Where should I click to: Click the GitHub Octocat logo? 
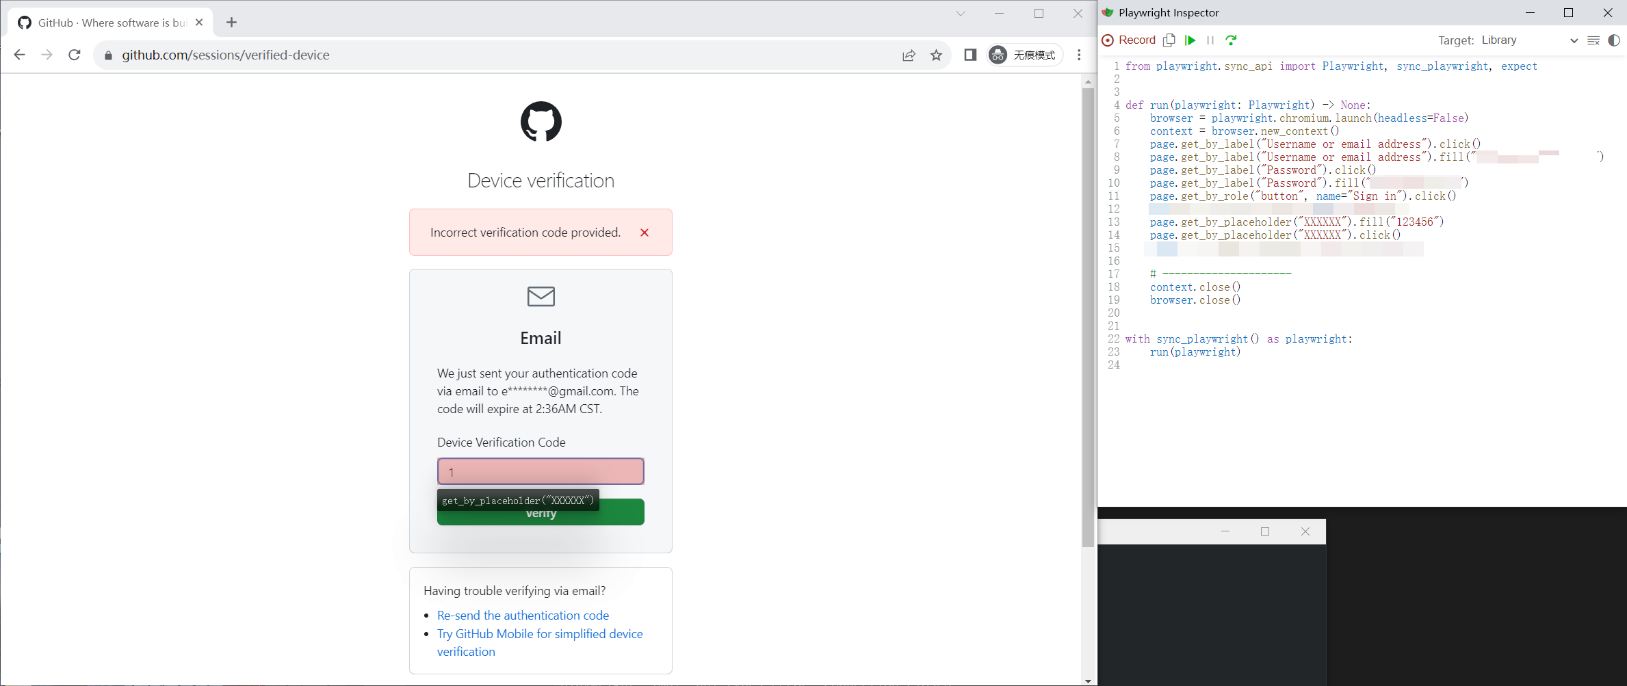(541, 122)
